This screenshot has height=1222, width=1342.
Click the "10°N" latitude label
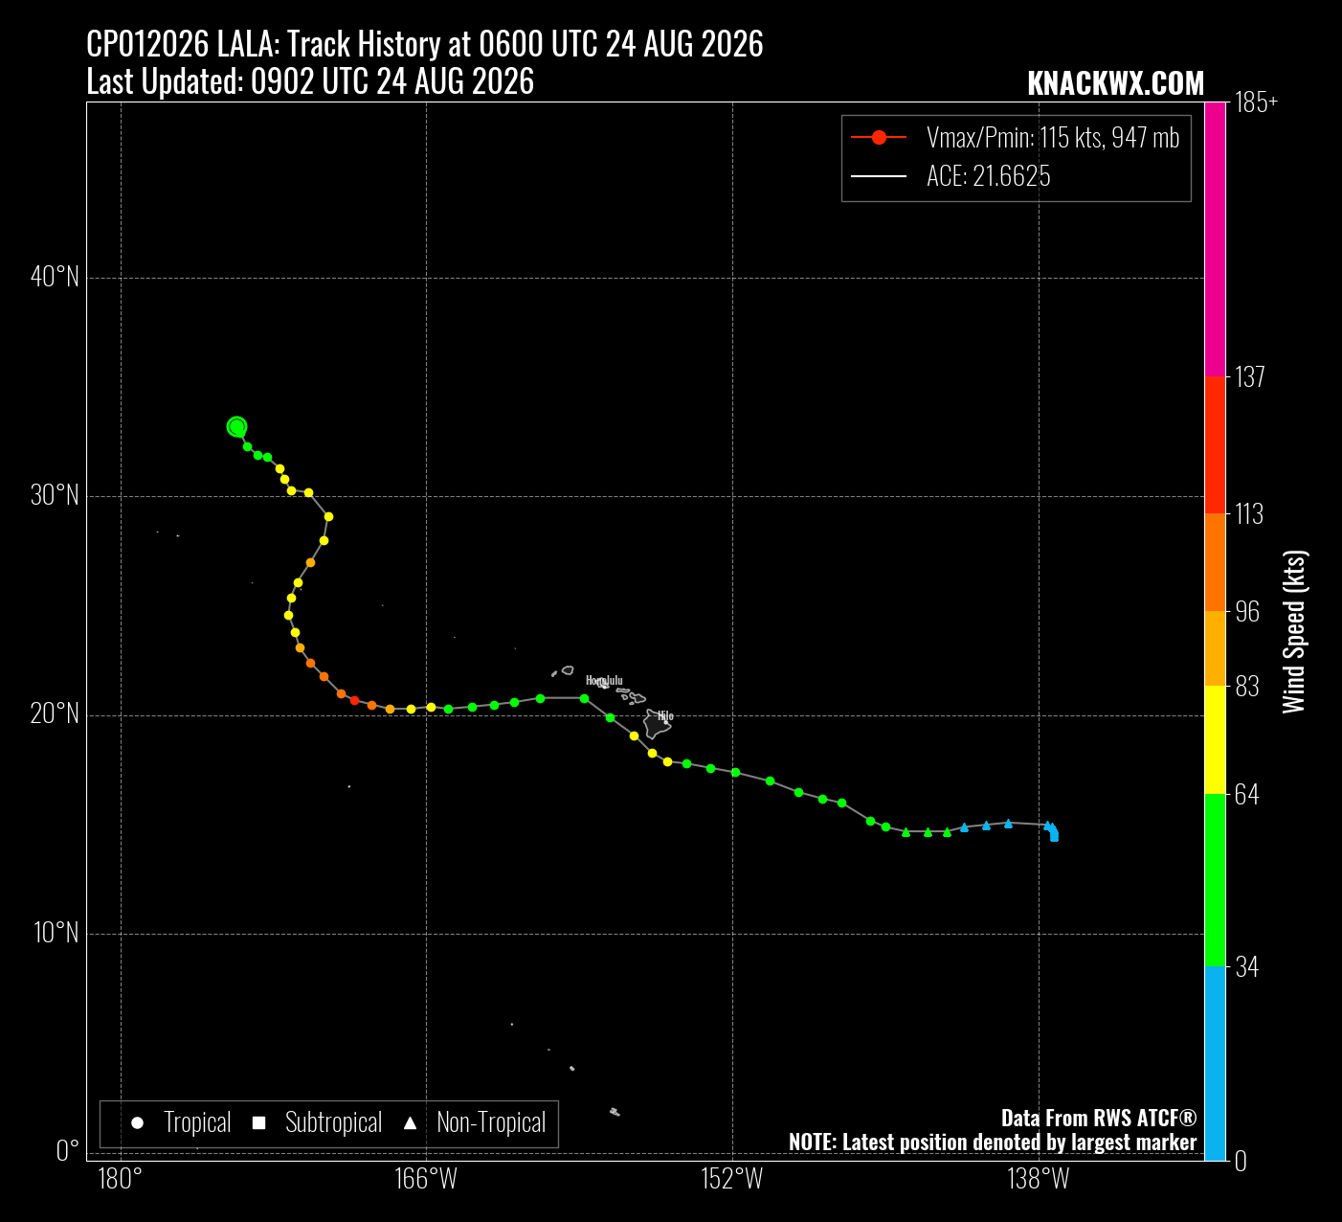pos(55,933)
